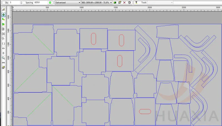Viewport: 222px width, 126px height.
Task: Select the horizontal red slot in the bottom part
Action: point(145,111)
